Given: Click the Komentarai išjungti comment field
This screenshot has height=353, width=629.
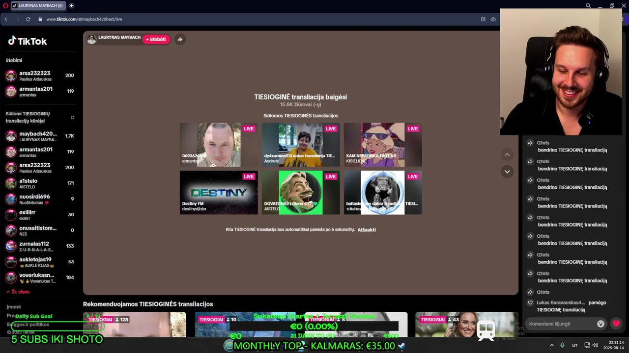Looking at the screenshot, I should pos(560,324).
